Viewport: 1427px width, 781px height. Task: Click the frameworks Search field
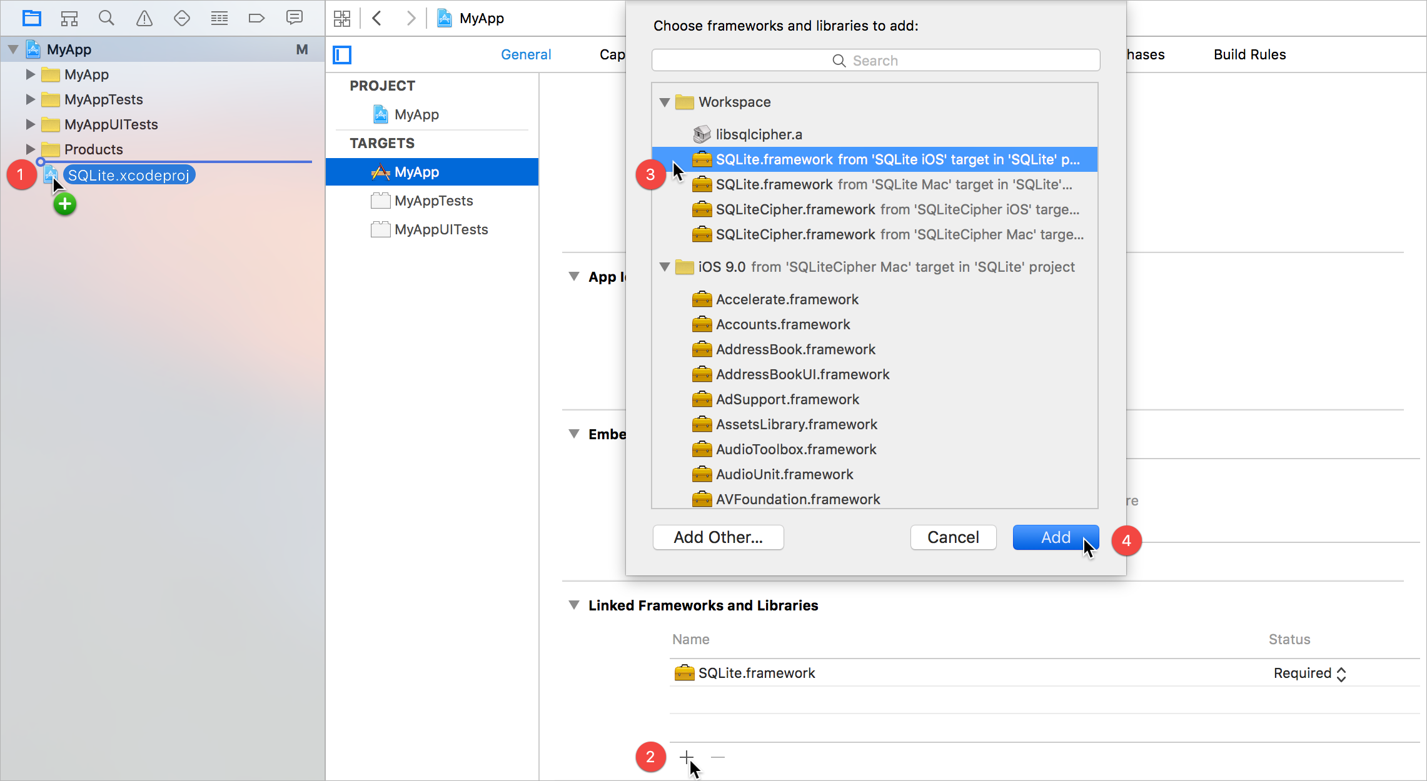875,61
